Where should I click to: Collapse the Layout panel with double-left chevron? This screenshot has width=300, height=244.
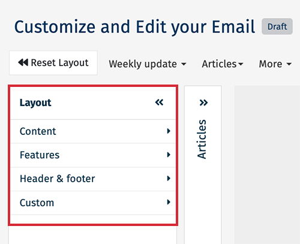(x=159, y=103)
